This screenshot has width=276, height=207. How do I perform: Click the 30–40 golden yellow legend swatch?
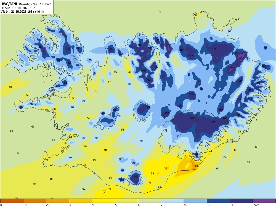click(x=81, y=201)
